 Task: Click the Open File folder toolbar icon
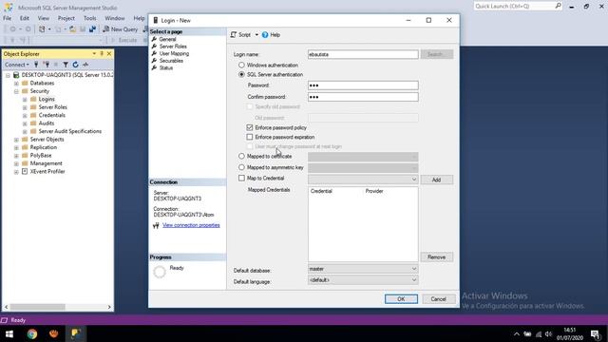pyautogui.click(x=72, y=29)
